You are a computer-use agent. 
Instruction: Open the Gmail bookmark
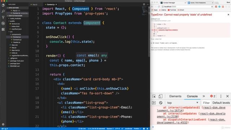click(181, 10)
